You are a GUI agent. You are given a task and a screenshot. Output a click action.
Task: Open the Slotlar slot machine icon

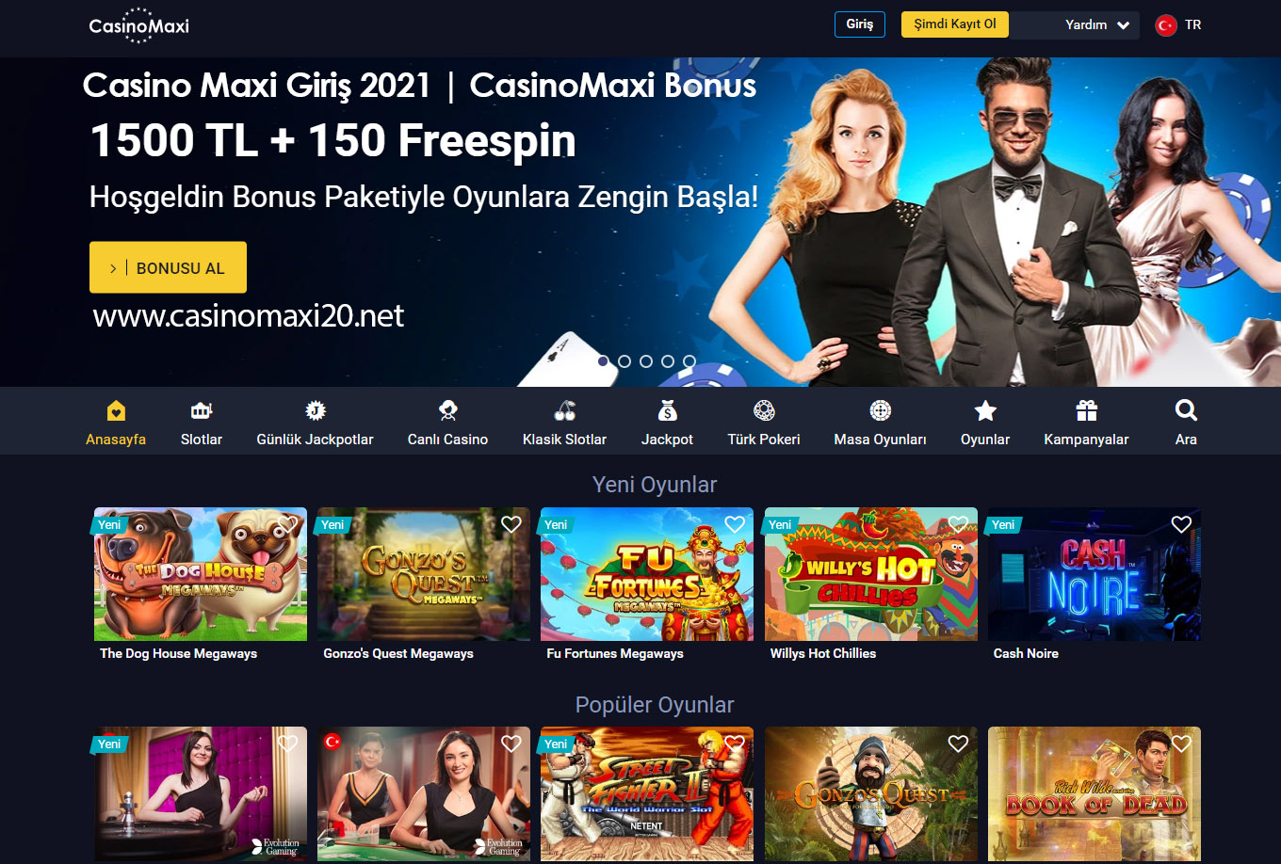(x=202, y=410)
